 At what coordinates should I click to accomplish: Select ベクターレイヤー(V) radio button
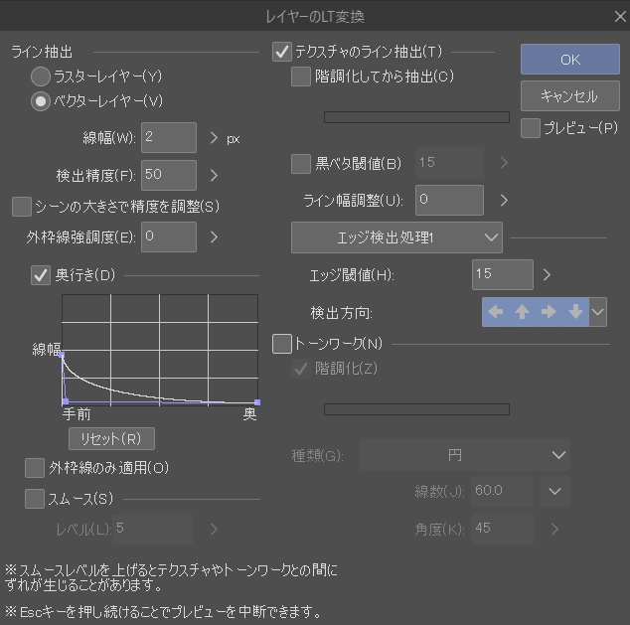[x=41, y=101]
